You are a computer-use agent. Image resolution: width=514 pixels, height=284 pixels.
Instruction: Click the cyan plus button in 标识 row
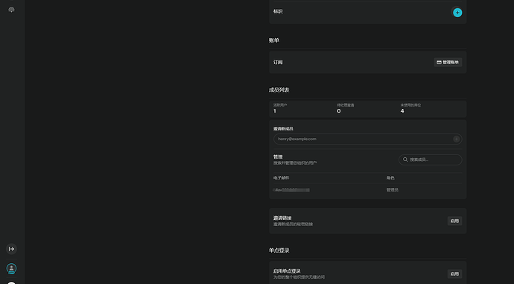(457, 13)
